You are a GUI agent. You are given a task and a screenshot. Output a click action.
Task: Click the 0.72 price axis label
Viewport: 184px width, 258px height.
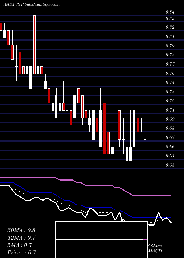pos(170,101)
